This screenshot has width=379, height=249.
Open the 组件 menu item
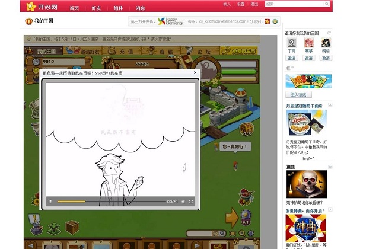pos(118,8)
